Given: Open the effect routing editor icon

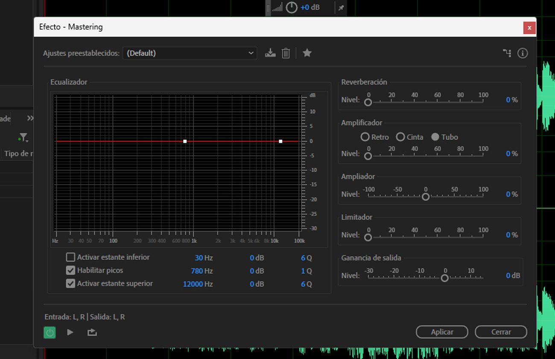Looking at the screenshot, I should point(507,53).
